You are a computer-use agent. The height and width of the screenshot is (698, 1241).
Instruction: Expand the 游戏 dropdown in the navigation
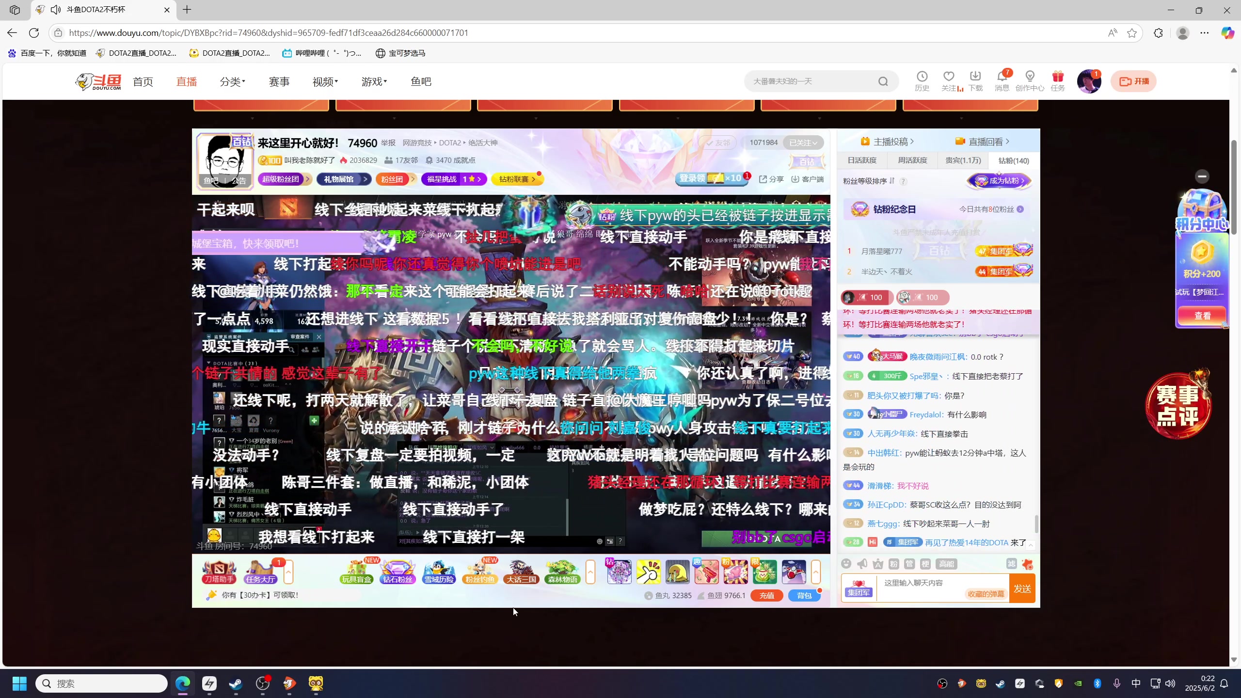click(374, 81)
